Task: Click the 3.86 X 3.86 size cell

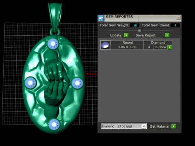Action: [127, 47]
